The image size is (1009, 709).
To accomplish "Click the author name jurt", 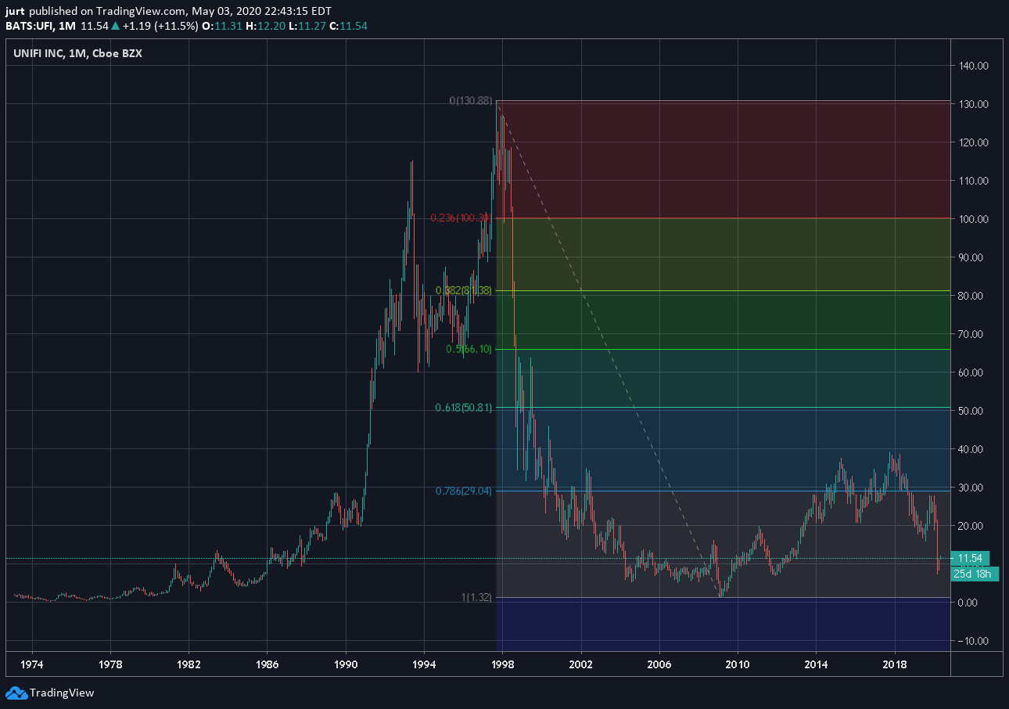I will click(16, 12).
